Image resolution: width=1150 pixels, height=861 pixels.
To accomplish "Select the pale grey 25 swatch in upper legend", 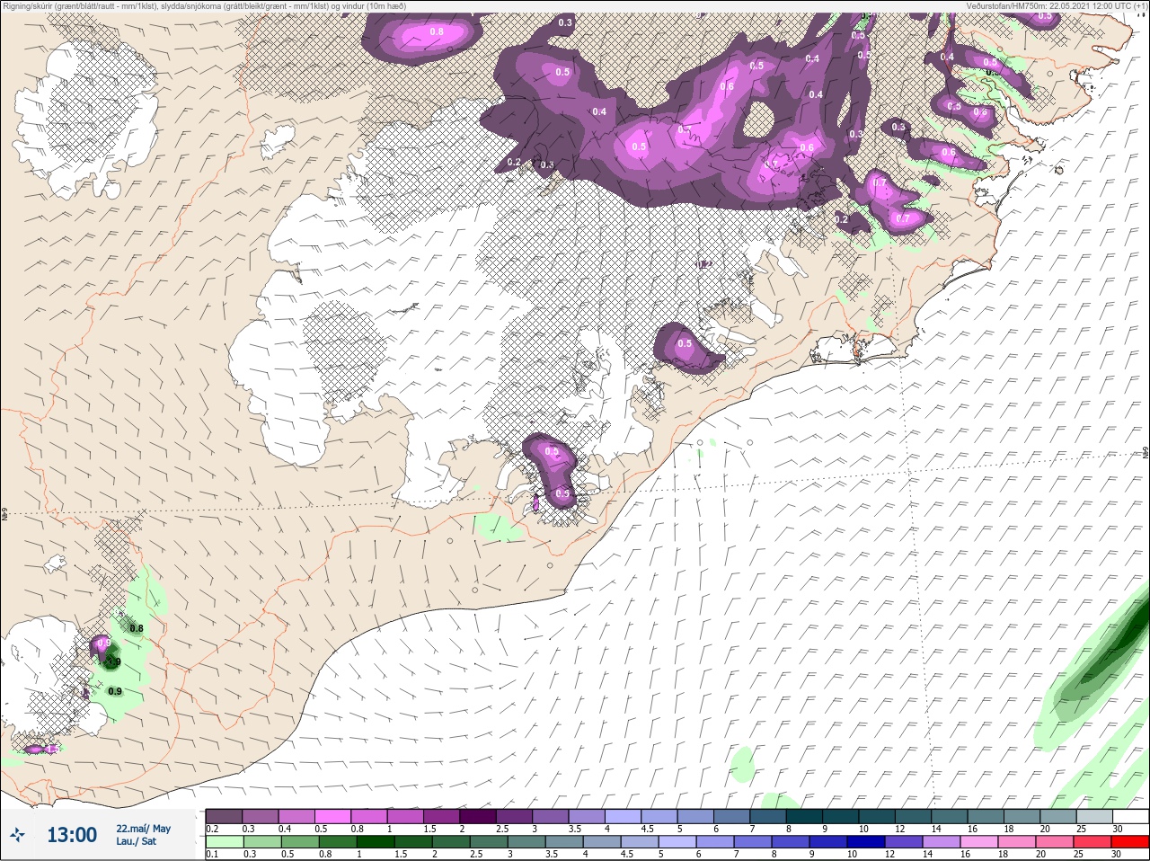I will pyautogui.click(x=1094, y=817).
